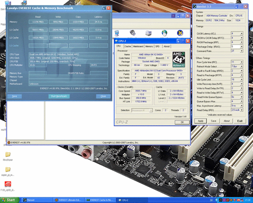Open Read/Write Queue Bypass dropdown
This screenshot has height=203, width=253.
point(241,97)
